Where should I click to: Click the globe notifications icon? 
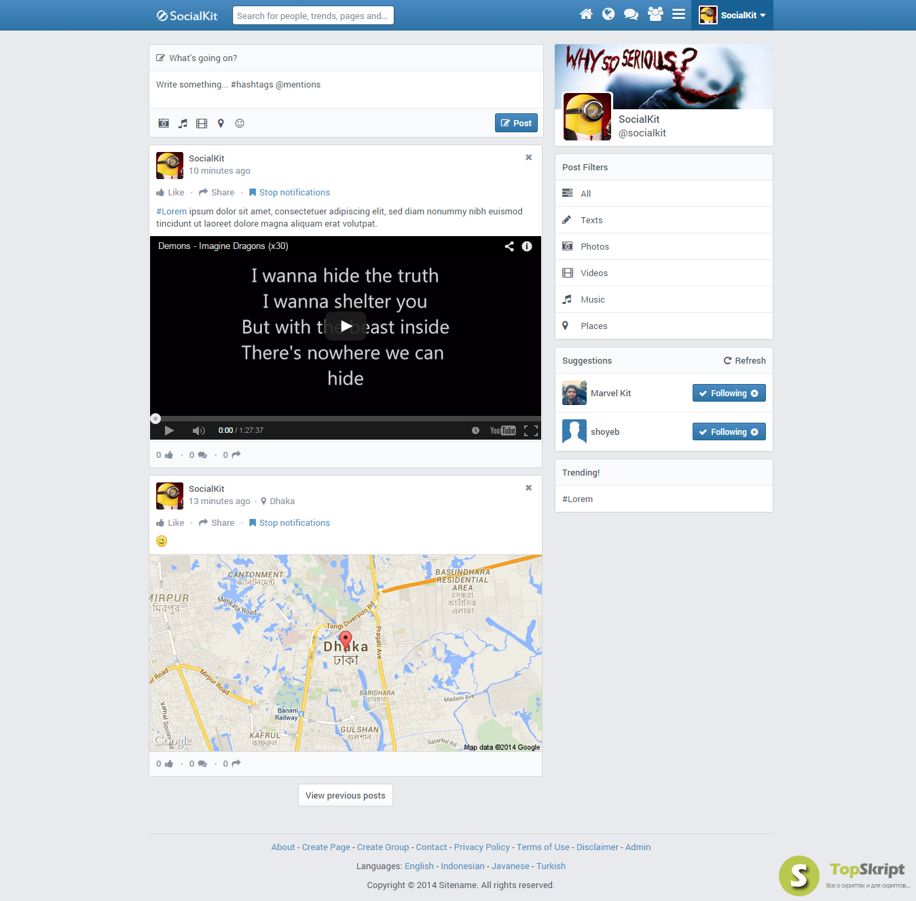(x=608, y=14)
